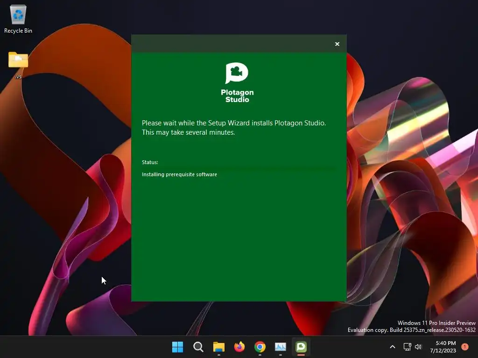This screenshot has width=478, height=358.
Task: Click the "Installing prerequisite software" status text
Action: 179,174
